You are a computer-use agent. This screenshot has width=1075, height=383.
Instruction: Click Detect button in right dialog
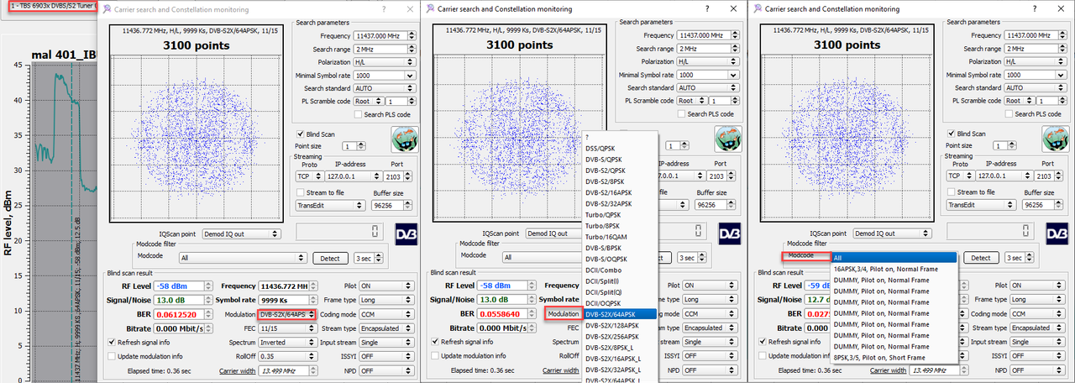coord(980,258)
